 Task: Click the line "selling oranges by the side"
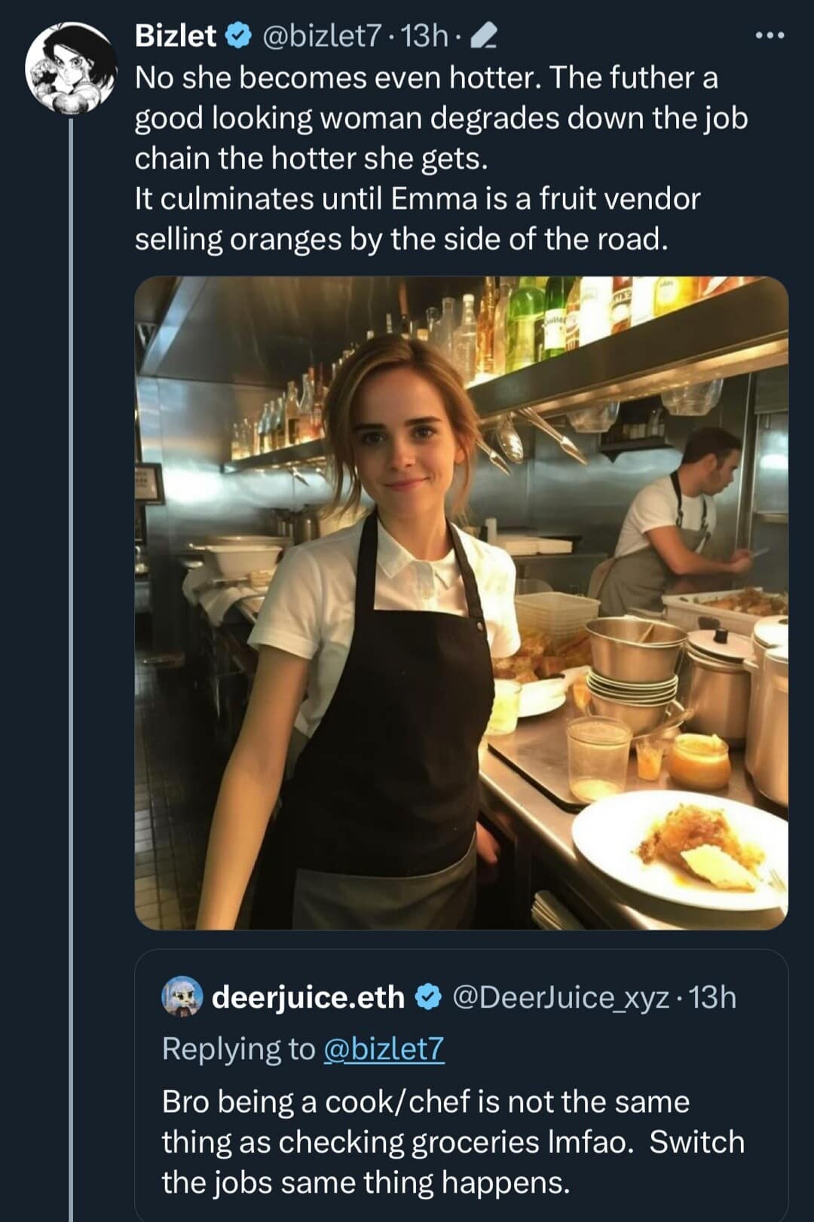pyautogui.click(x=401, y=239)
